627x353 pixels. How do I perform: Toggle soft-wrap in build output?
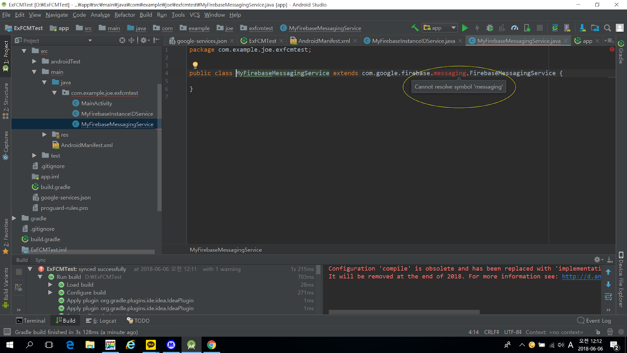pyautogui.click(x=608, y=297)
